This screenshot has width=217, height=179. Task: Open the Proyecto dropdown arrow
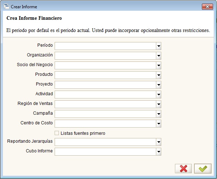pyautogui.click(x=158, y=85)
